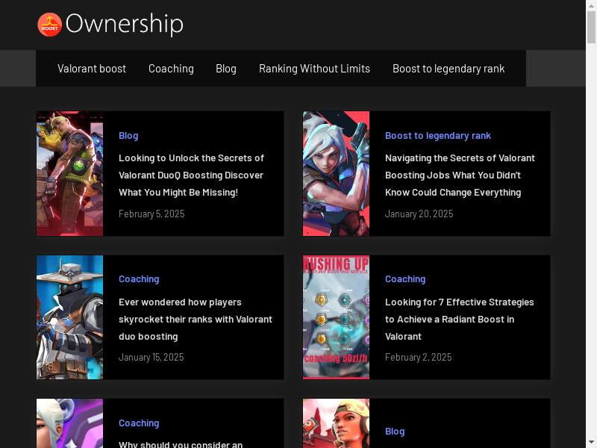Read 'Looking for 7 Effective Strategies' post
597x448 pixels.
tap(459, 320)
